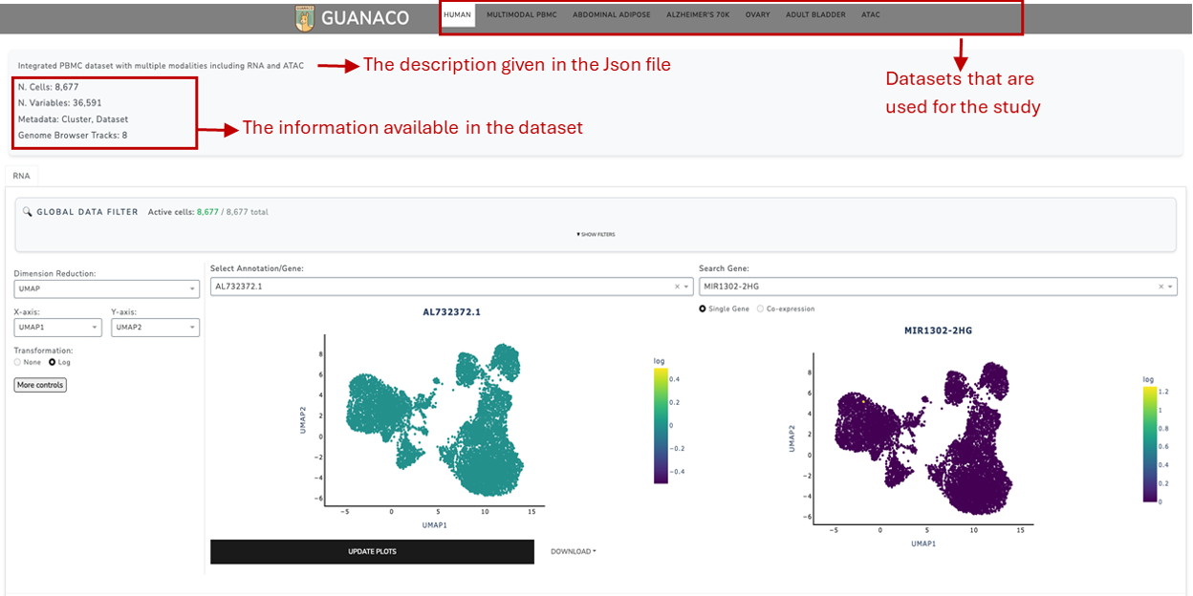Open the Y-axis UMAP2 dropdown
1193x596 pixels.
(155, 328)
